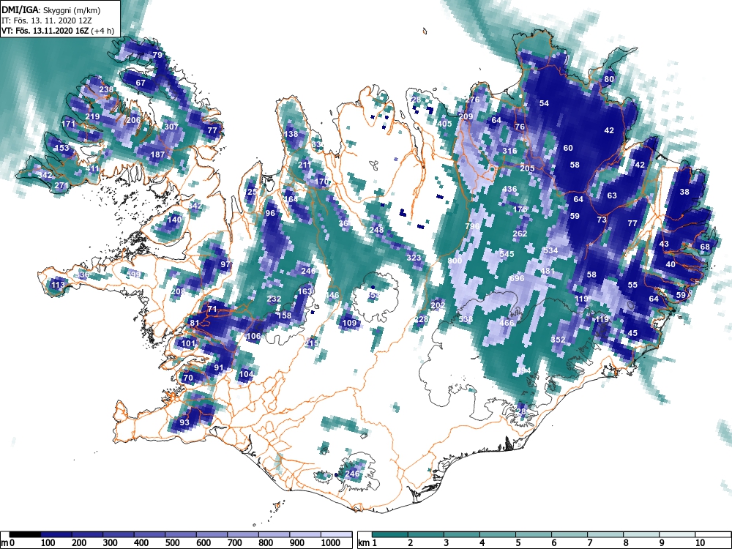Click the 238 visibility reading
Screen dimensions: 732x549
(106, 89)
